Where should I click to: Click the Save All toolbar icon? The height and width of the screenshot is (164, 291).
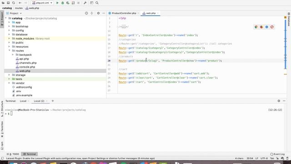coord(8,3)
